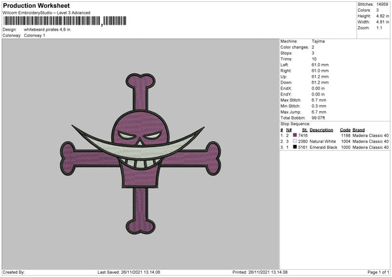Click the Colors value 3
The height and width of the screenshot is (277, 392).
(x=378, y=10)
